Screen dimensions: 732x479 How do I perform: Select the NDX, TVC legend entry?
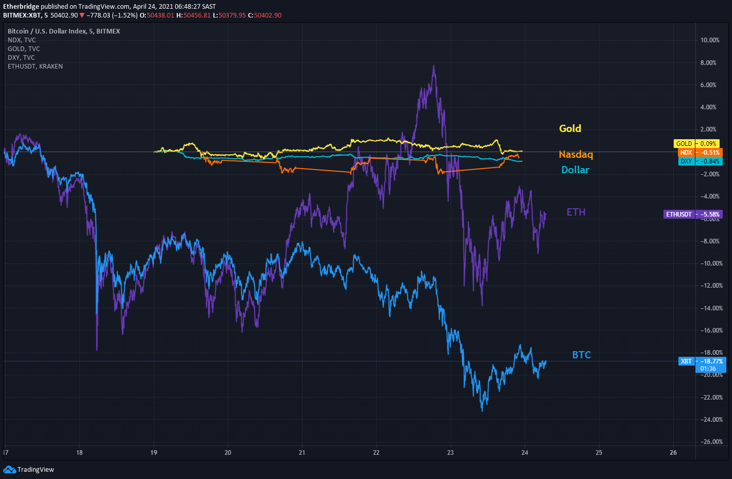pos(22,40)
